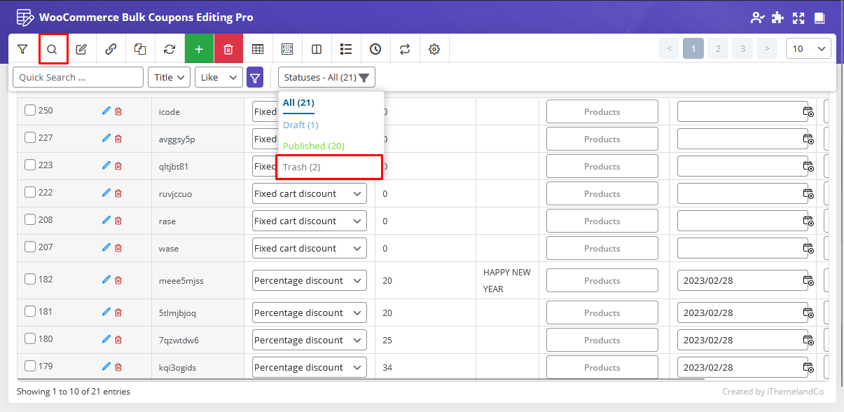The height and width of the screenshot is (412, 844).
Task: Edit coupon 182 with pencil icon
Action: click(106, 280)
